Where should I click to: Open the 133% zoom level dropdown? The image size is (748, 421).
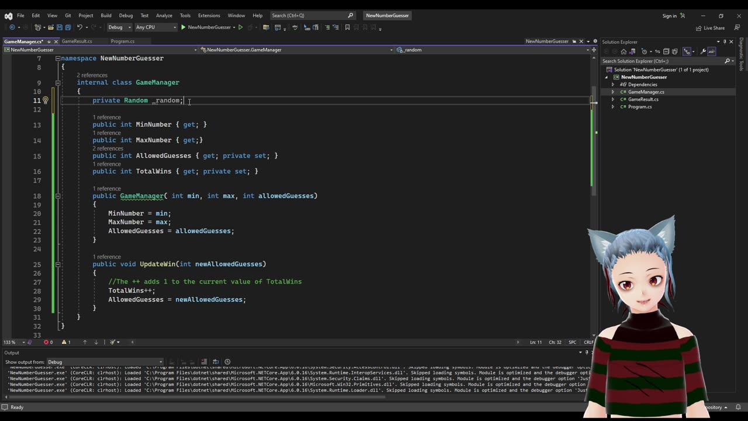[x=14, y=342]
